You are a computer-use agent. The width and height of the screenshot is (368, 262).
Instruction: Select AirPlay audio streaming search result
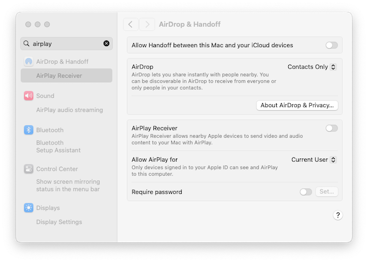click(69, 110)
